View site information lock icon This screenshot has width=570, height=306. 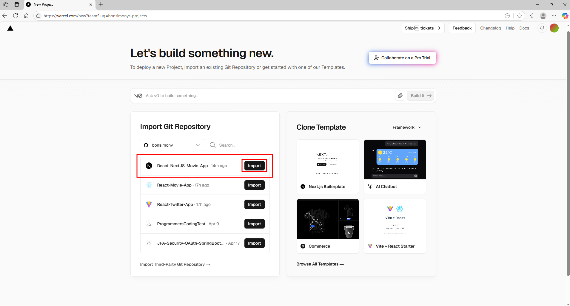tap(38, 16)
